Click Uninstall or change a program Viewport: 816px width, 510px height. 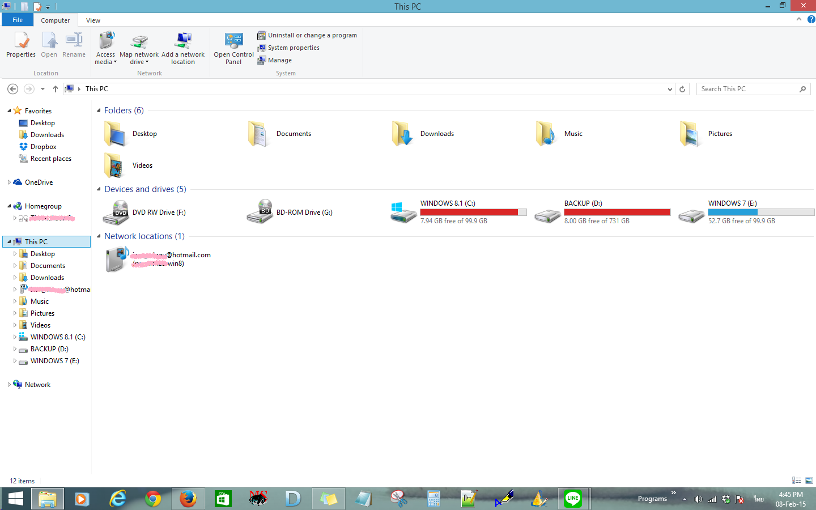(x=307, y=35)
